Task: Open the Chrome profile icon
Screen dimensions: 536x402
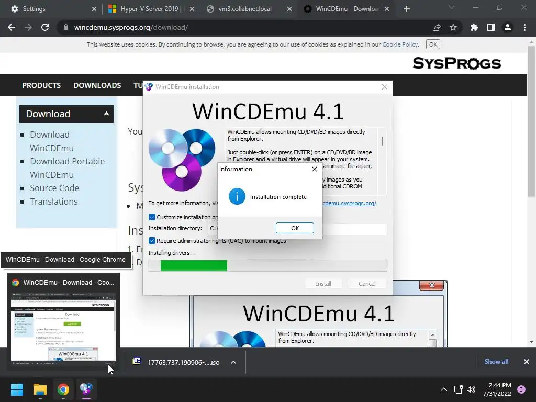Action: click(508, 27)
